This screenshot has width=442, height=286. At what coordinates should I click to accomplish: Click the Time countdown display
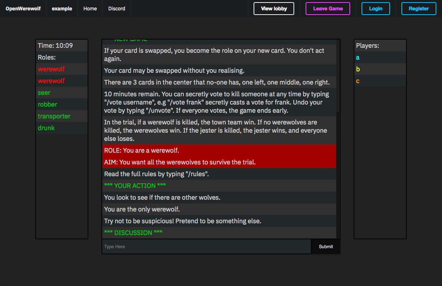55,46
